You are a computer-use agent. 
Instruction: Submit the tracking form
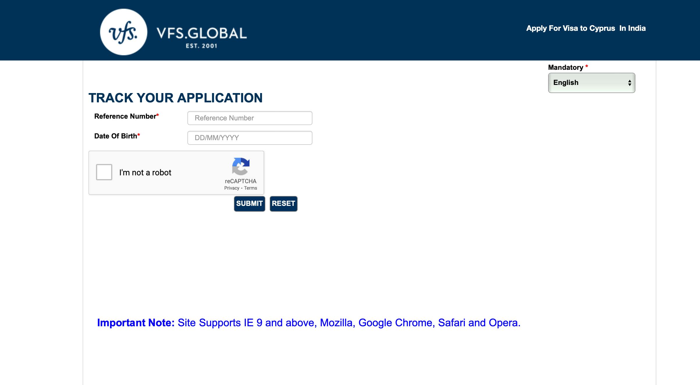point(250,204)
